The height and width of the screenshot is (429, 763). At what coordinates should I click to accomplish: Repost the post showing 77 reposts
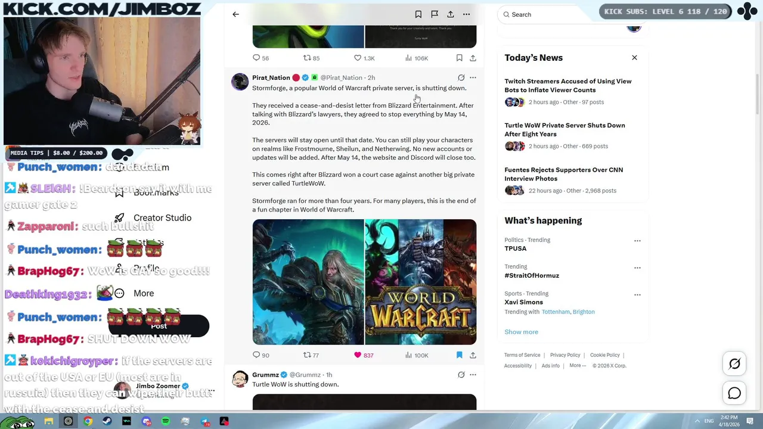tap(311, 355)
